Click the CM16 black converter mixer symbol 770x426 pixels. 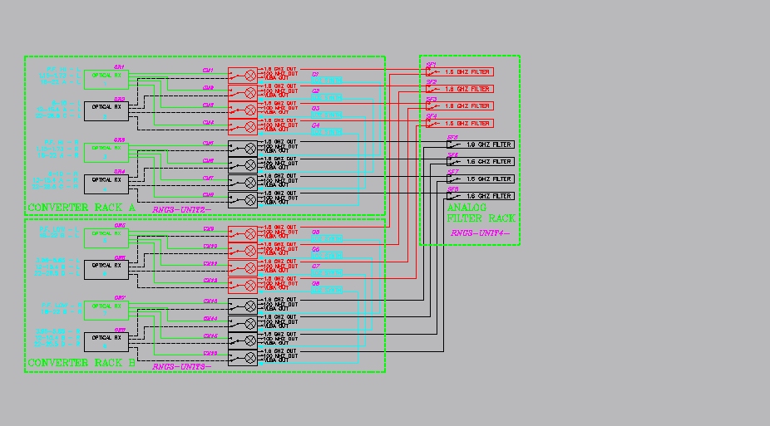(243, 358)
